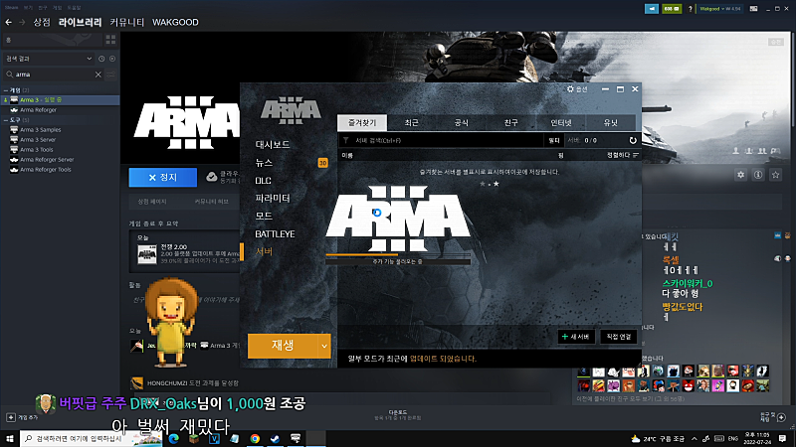Open the WAKGOOD profile tab
The width and height of the screenshot is (796, 447).
(x=175, y=22)
